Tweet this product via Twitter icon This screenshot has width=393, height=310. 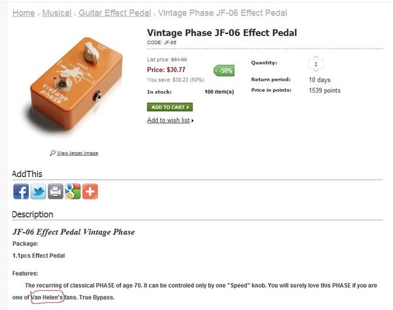point(38,191)
